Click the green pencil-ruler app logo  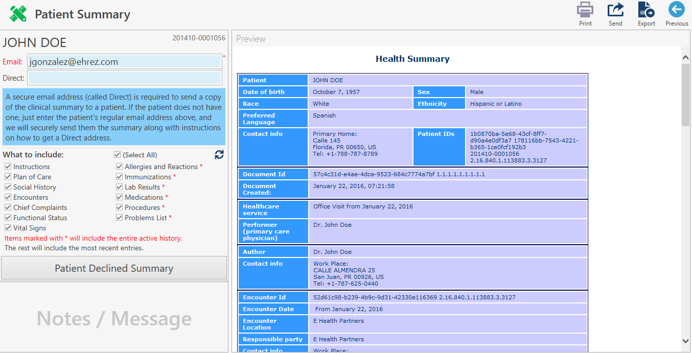(x=18, y=14)
